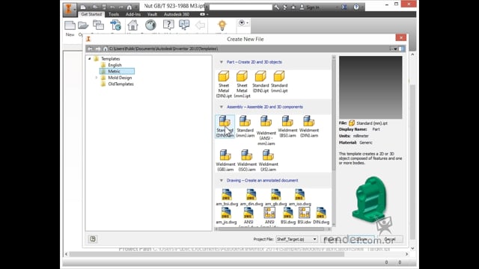The image size is (479, 269).
Task: Switch to the Tools tab
Action: click(x=114, y=14)
